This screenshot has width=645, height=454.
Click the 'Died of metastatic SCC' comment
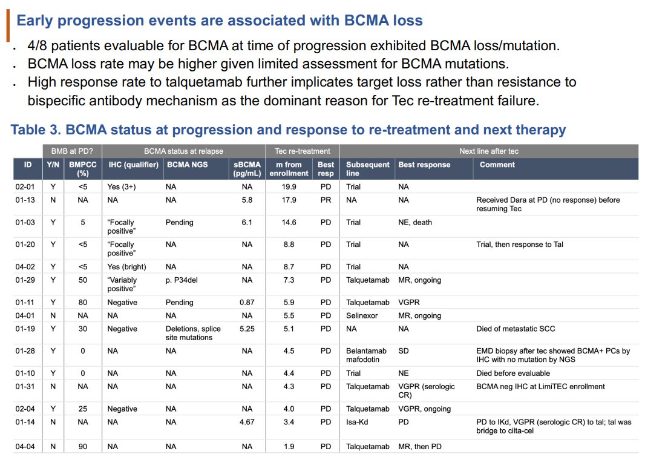pos(516,329)
